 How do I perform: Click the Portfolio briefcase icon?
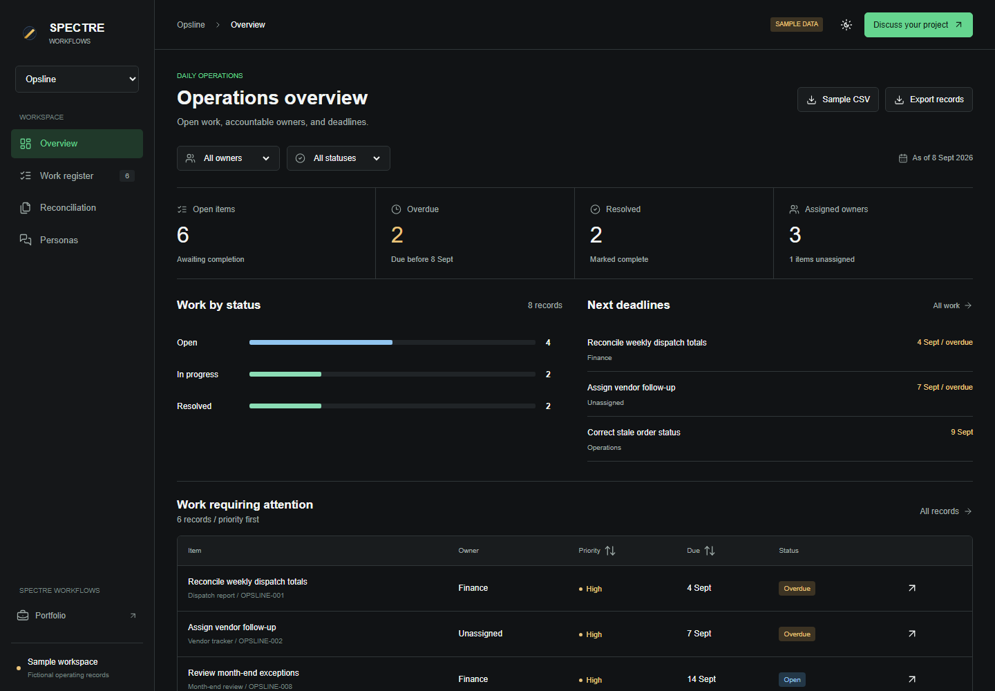coord(23,616)
